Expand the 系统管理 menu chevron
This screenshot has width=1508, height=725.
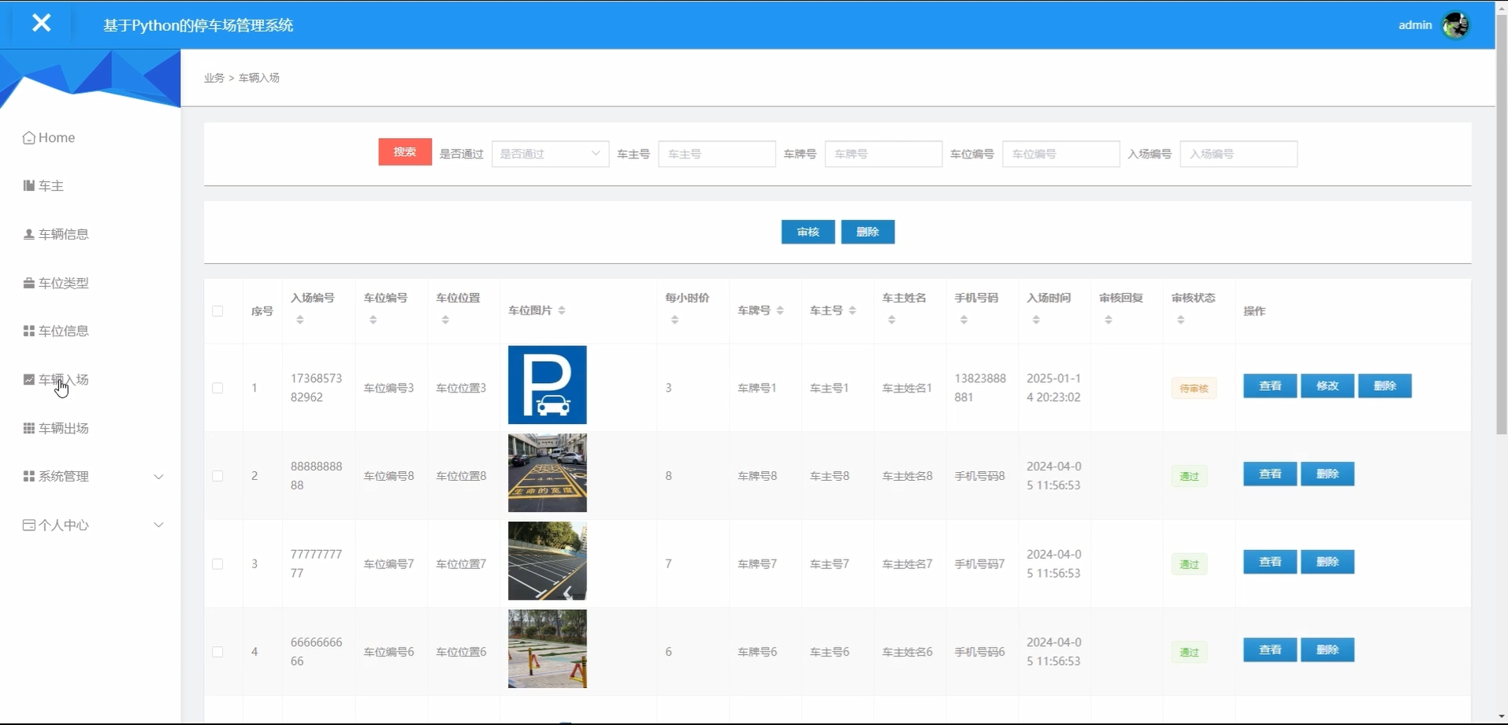tap(158, 477)
